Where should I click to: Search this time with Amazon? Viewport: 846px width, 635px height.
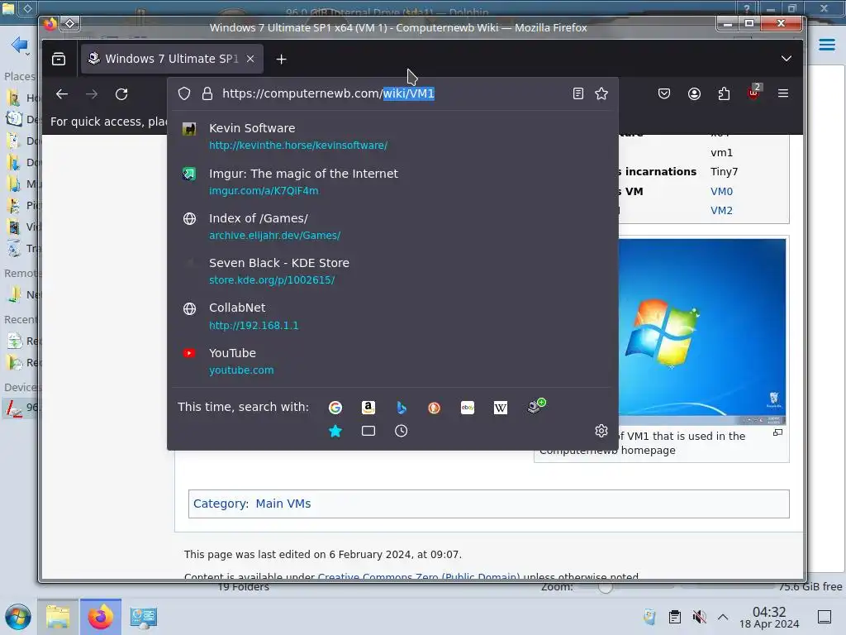[x=368, y=408]
